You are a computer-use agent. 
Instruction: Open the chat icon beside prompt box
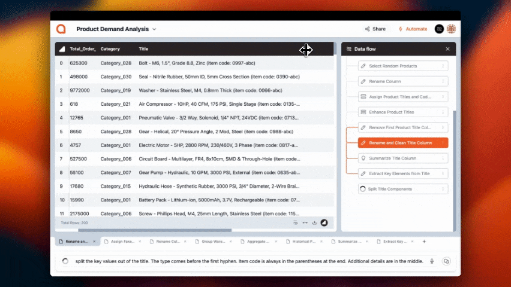tap(446, 261)
